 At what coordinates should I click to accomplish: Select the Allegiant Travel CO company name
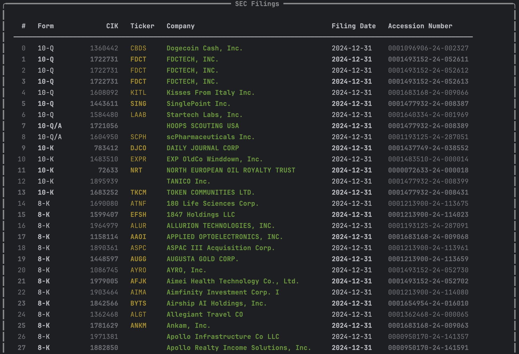[205, 314]
